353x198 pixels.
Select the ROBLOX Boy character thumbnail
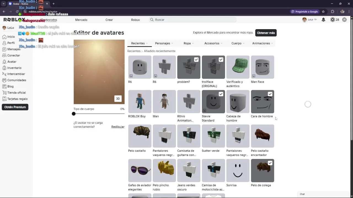pyautogui.click(x=140, y=101)
